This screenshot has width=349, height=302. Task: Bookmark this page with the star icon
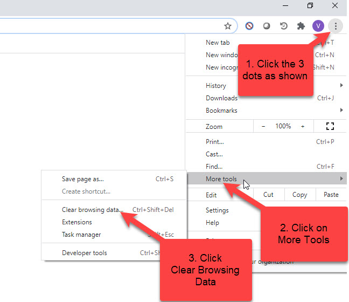click(228, 26)
